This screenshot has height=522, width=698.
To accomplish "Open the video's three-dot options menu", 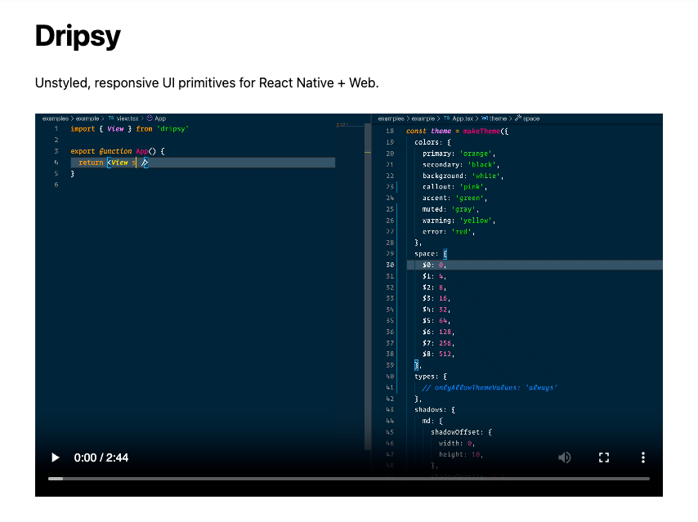I will pos(643,457).
